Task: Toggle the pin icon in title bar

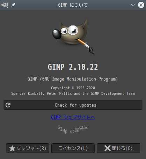Action: 13,5
